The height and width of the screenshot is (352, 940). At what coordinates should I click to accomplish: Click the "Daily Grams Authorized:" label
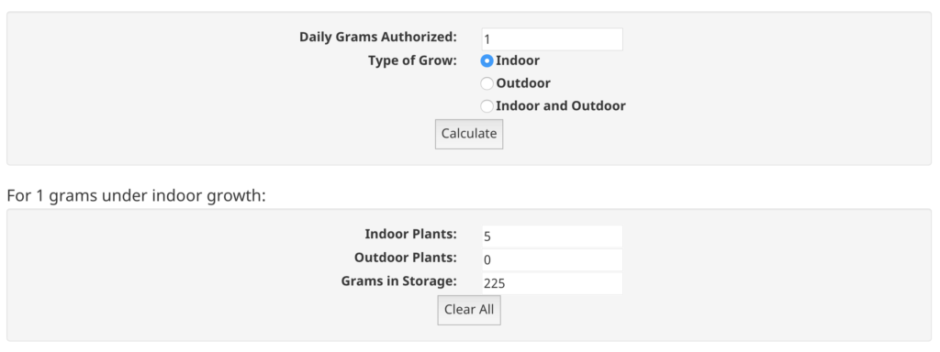[378, 37]
